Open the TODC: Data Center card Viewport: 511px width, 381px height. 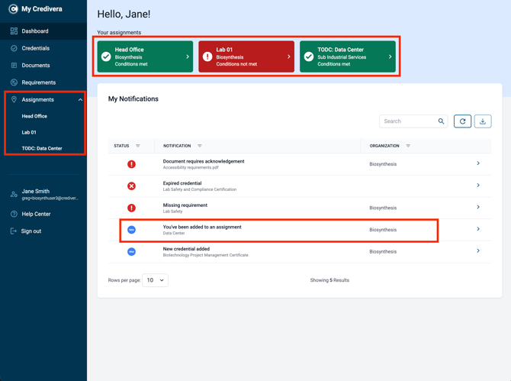[x=348, y=57]
